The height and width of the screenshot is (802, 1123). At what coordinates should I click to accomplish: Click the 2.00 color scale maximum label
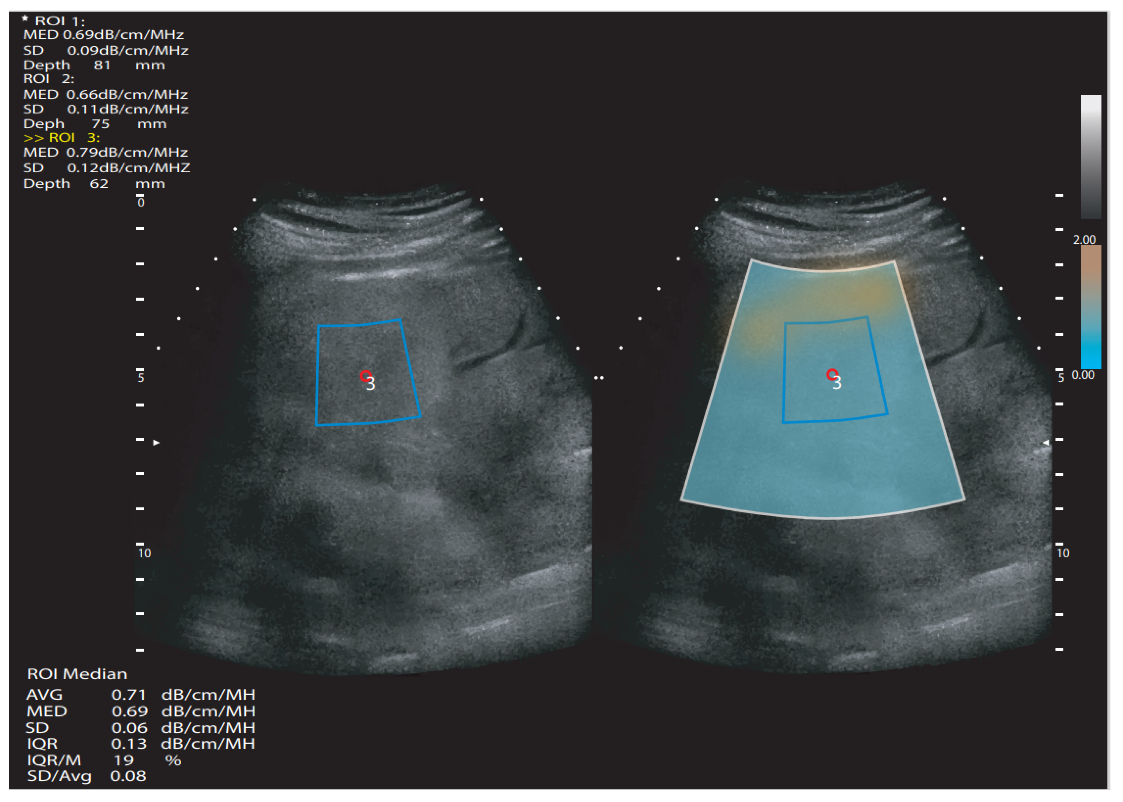pyautogui.click(x=1084, y=239)
